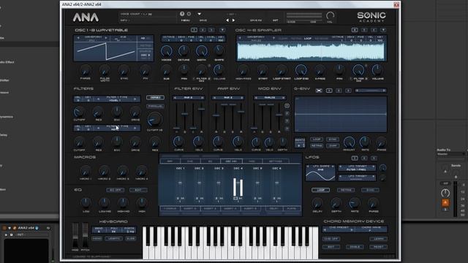Click the Amp Env attack fader
The height and width of the screenshot is (263, 468).
click(216, 115)
